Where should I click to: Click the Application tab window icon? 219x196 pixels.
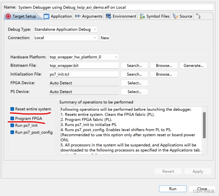pyautogui.click(x=46, y=16)
